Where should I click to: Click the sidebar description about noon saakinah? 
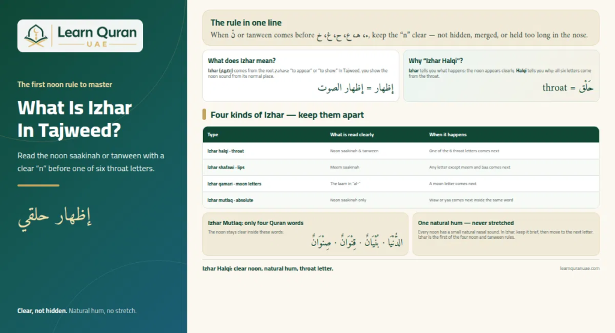91,162
